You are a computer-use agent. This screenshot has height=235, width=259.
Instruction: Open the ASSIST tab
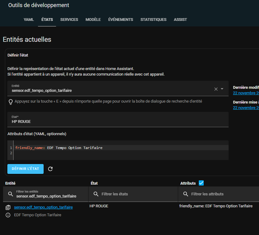pos(180,20)
